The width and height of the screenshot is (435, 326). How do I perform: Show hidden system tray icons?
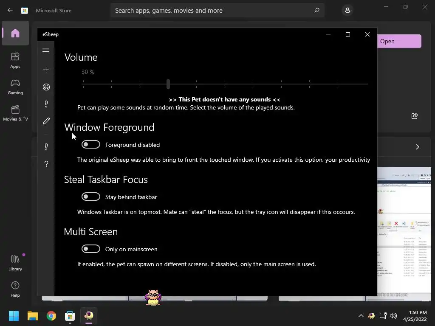tap(361, 316)
